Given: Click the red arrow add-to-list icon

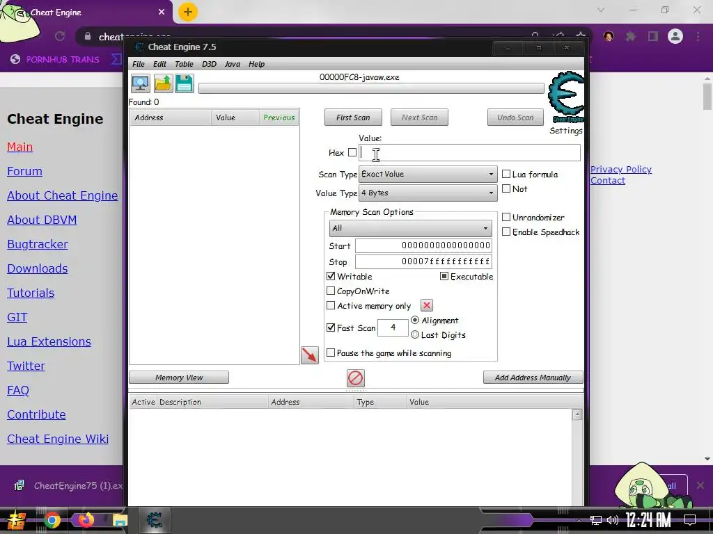Looking at the screenshot, I should (310, 355).
